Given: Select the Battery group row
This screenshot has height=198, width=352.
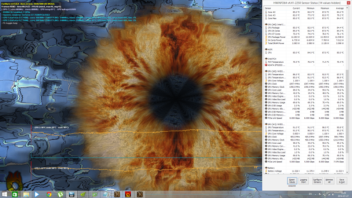Looking at the screenshot, I should 304,168.
